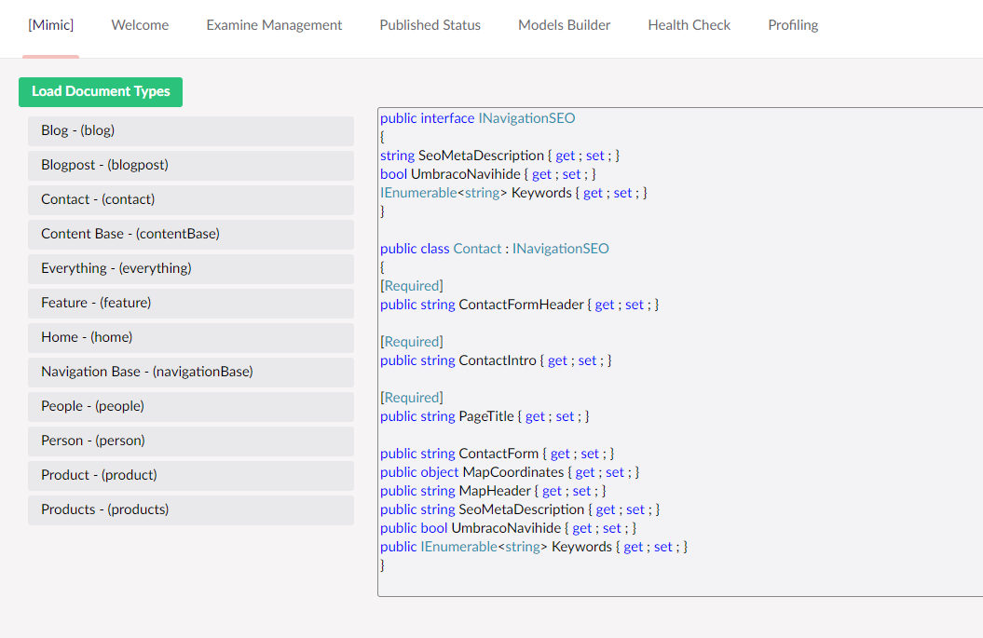Viewport: 983px width, 638px height.
Task: Select the Blog - (blog) document type
Action: [x=191, y=130]
